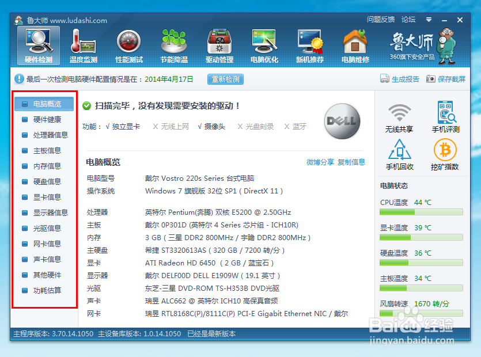Click the 希捷 ST3320613AS hard disk text
Screen dimensions: 481x357
pyautogui.click(x=215, y=250)
